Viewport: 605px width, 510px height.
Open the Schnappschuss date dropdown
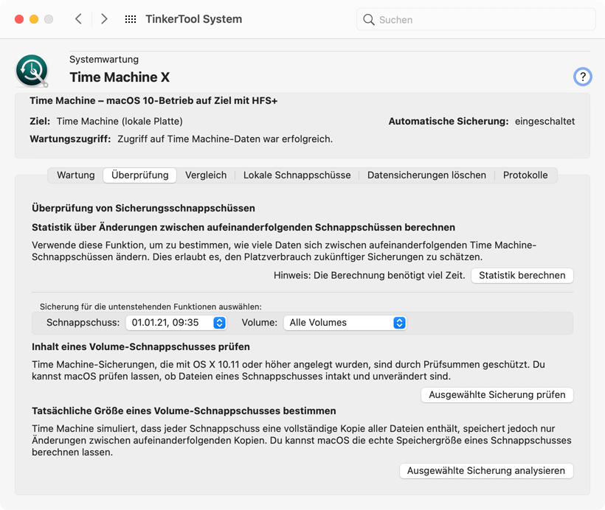point(176,323)
